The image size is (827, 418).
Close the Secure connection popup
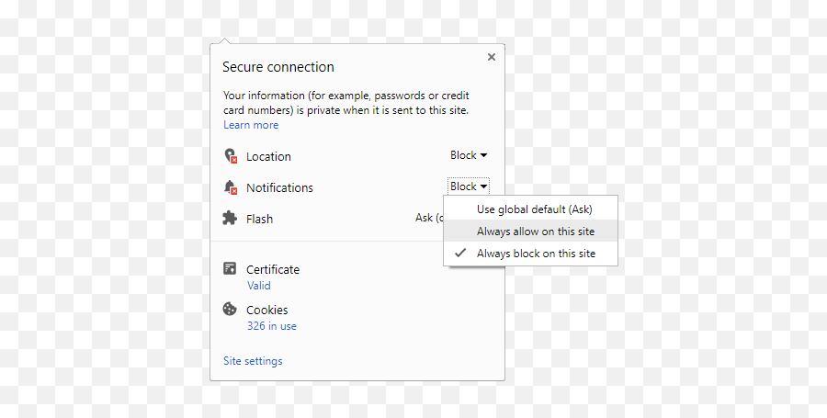coord(491,57)
